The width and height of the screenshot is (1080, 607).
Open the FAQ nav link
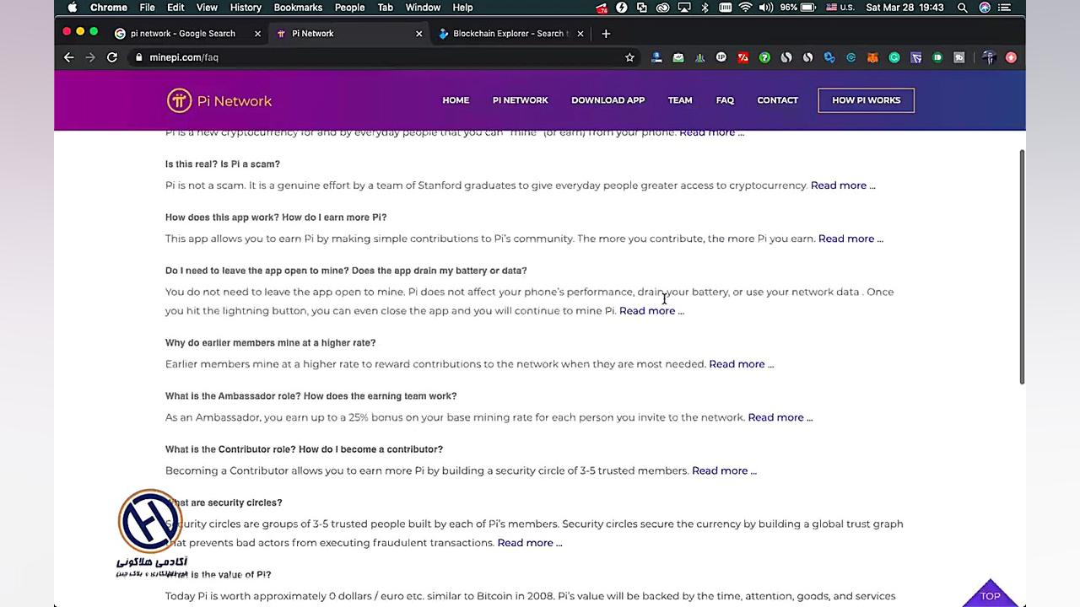725,100
